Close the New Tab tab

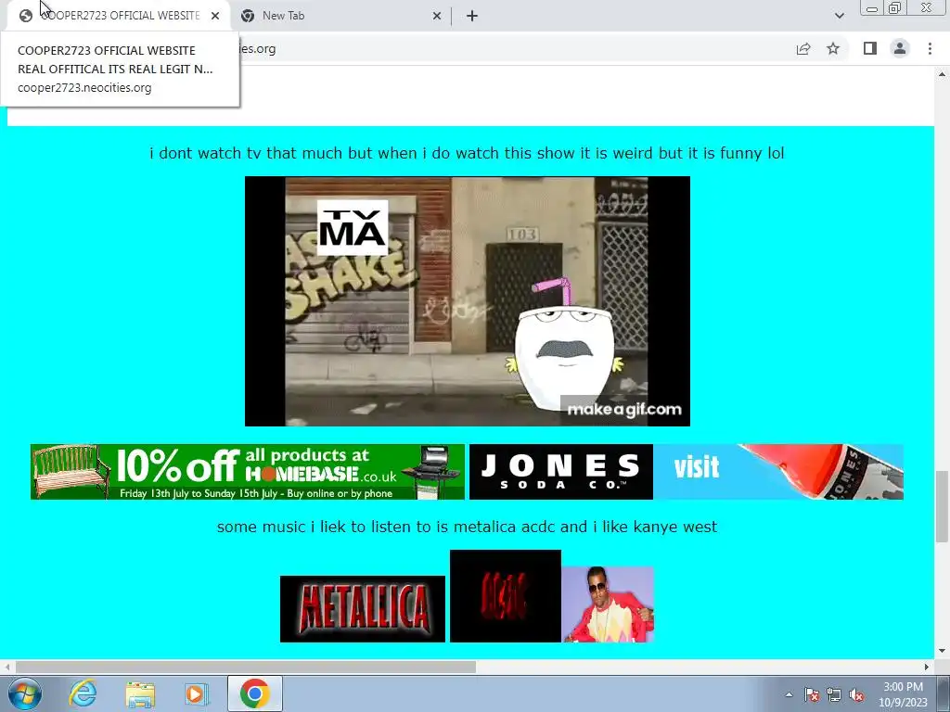[437, 16]
